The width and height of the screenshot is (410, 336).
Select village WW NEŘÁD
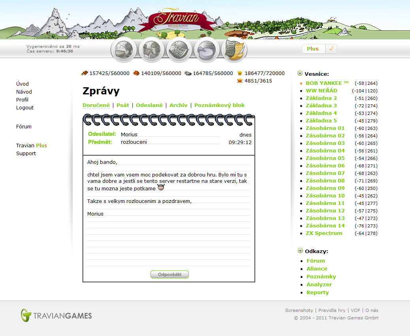(x=322, y=90)
